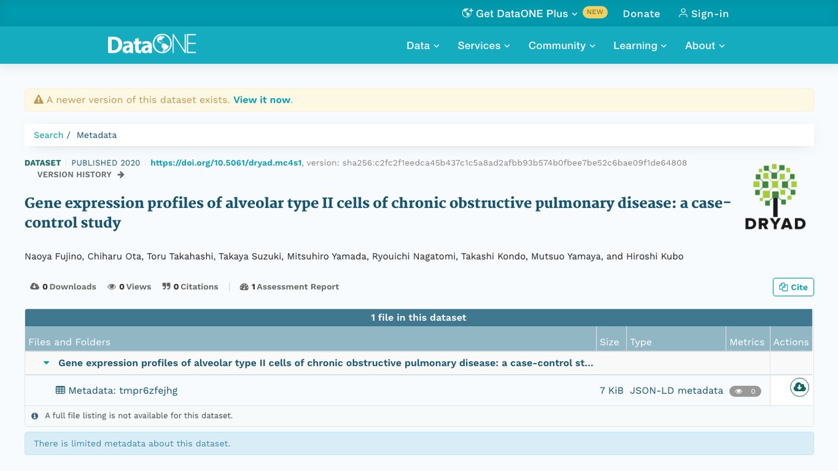Image resolution: width=838 pixels, height=471 pixels.
Task: Click the warning triangle in the version notice
Action: [39, 100]
